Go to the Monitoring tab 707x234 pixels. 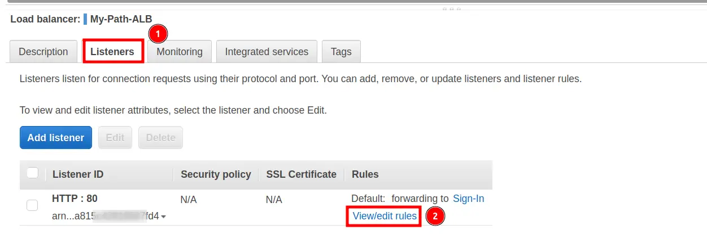(x=180, y=52)
